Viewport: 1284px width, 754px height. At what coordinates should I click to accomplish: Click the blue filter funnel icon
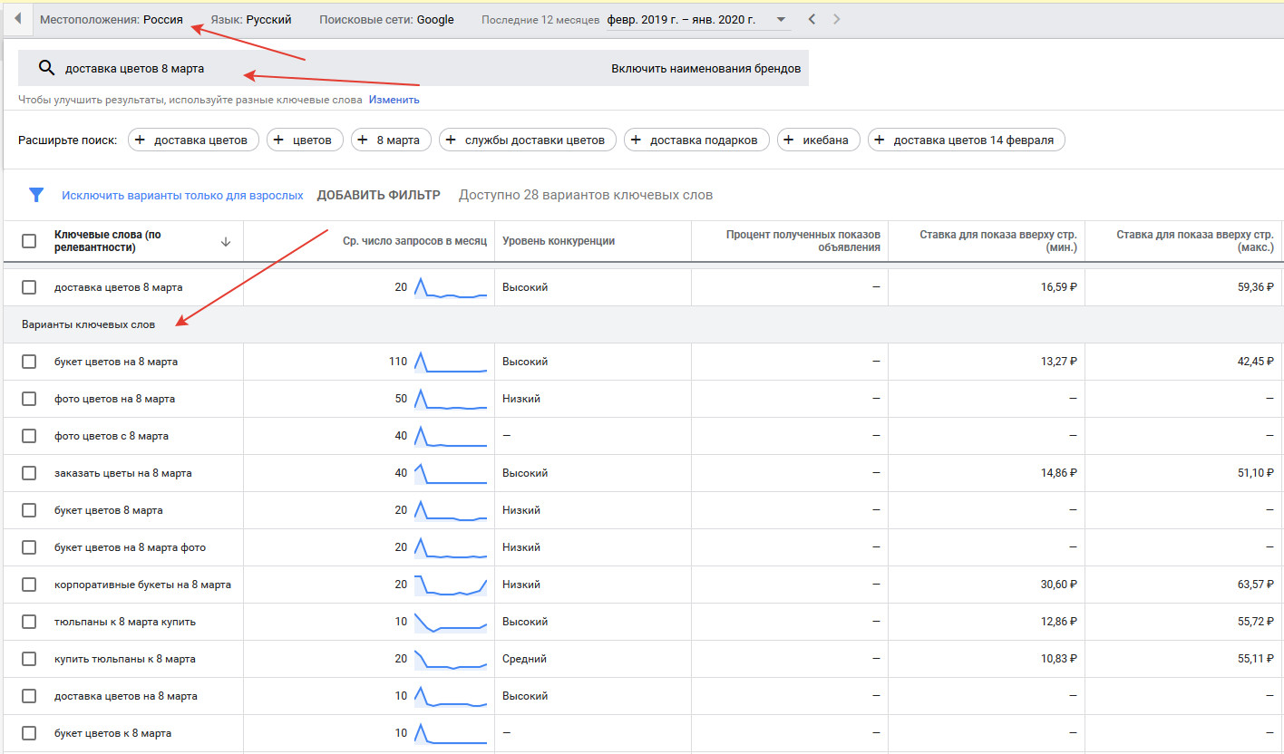click(36, 195)
